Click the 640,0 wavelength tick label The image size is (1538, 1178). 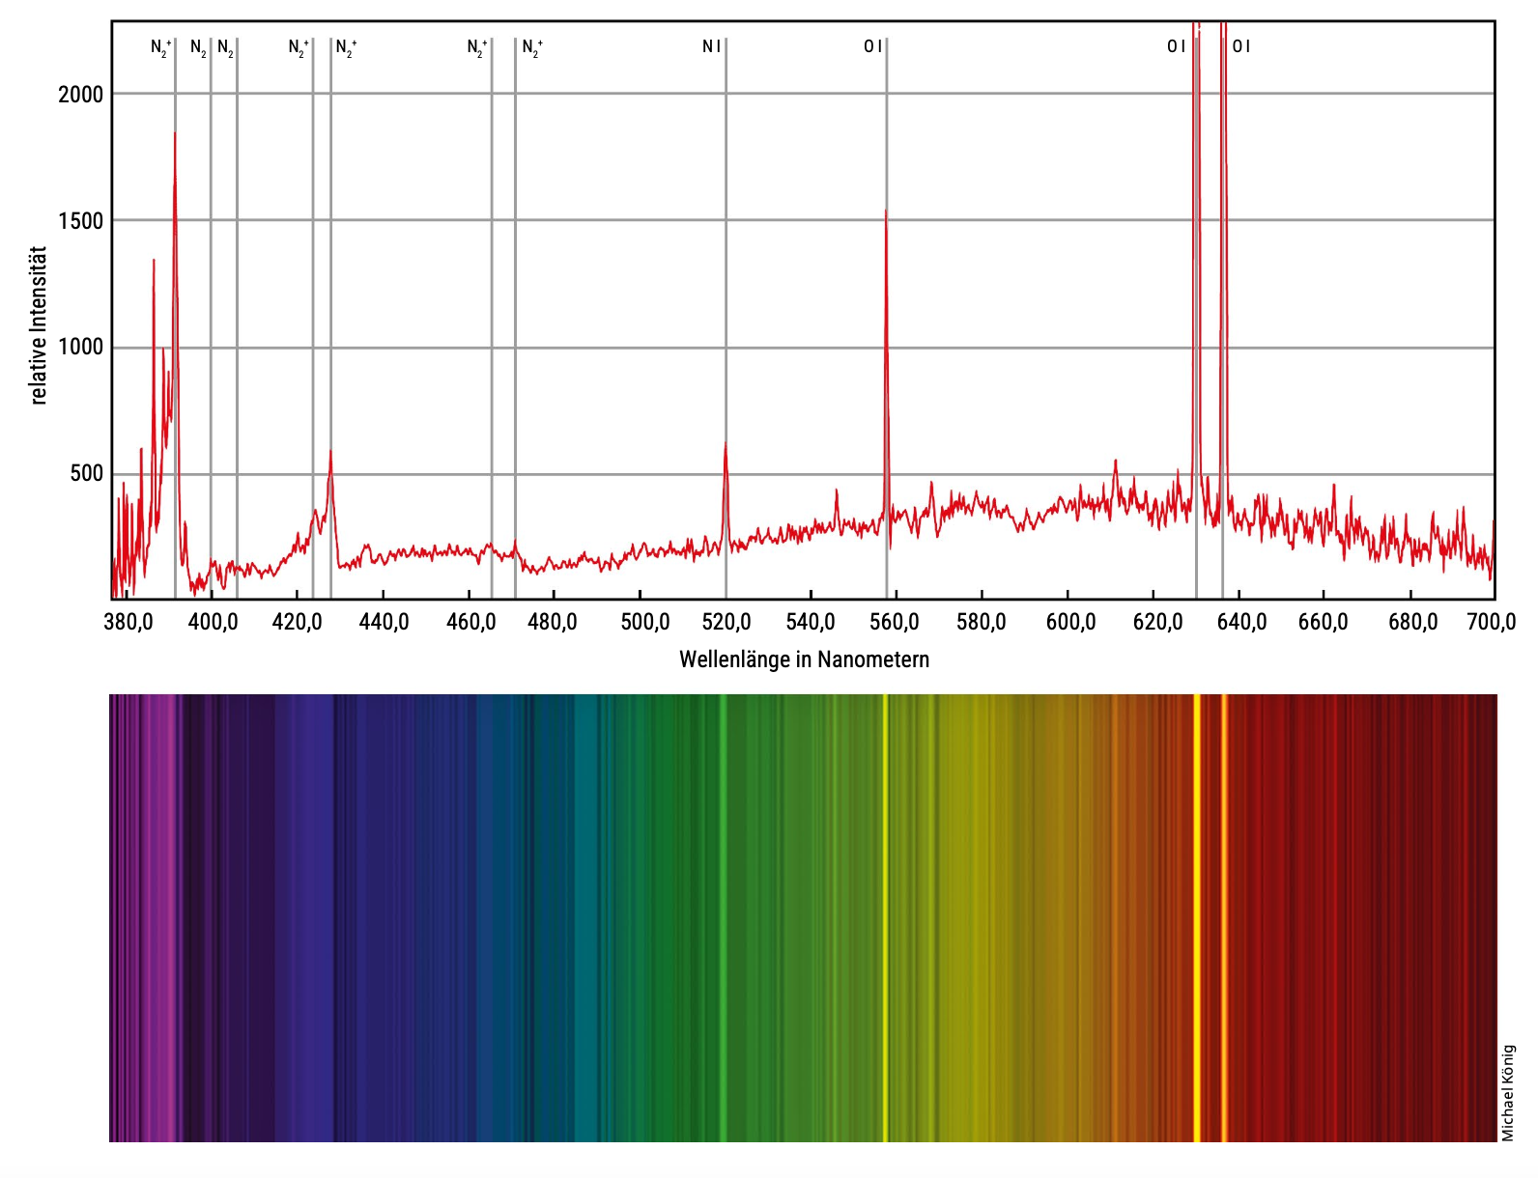1242,622
